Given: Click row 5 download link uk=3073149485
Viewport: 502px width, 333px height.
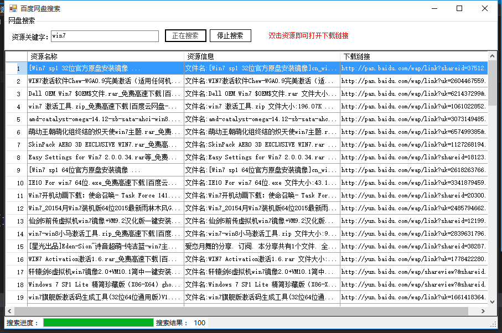Looking at the screenshot, I should coord(414,119).
